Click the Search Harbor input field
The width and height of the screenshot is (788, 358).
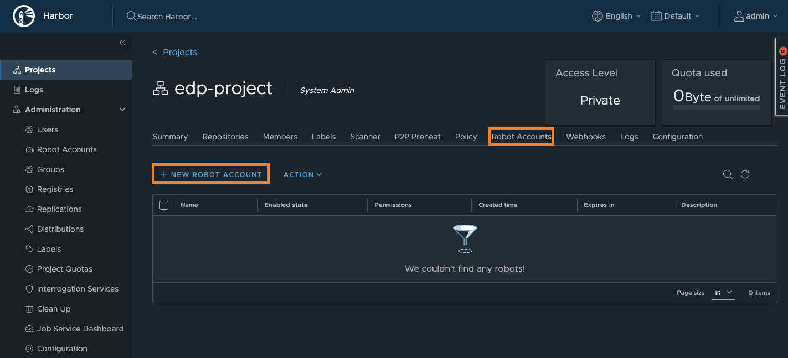coord(167,17)
